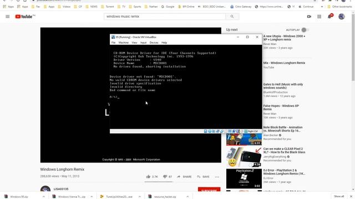Click the like/dislike ratio bar
The width and height of the screenshot is (355, 199).
pyautogui.click(x=159, y=182)
